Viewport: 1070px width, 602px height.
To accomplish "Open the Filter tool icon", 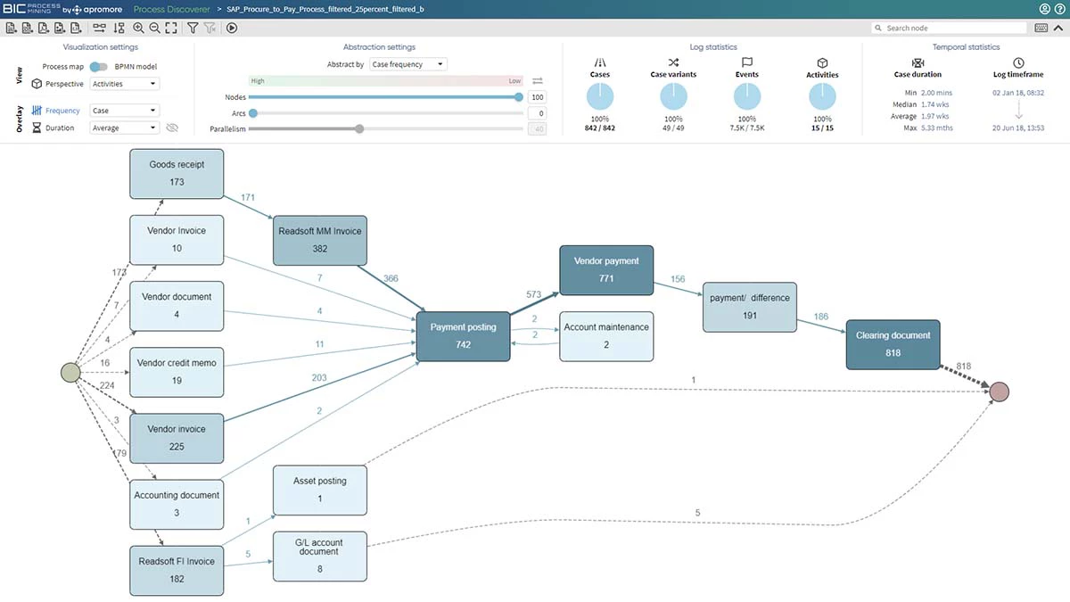I will click(x=192, y=28).
